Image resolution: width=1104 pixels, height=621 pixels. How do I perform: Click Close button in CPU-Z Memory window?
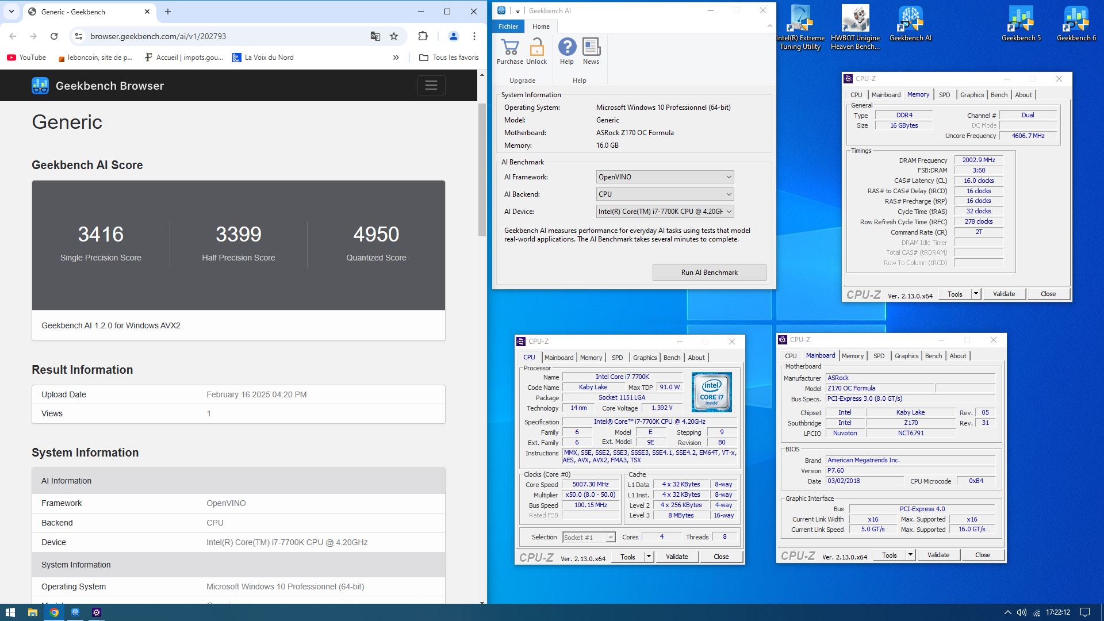[x=1048, y=294]
